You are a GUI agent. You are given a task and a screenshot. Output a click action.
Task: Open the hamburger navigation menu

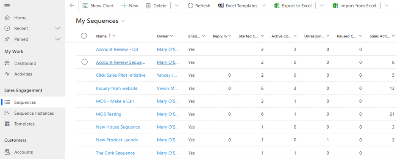click(x=7, y=5)
